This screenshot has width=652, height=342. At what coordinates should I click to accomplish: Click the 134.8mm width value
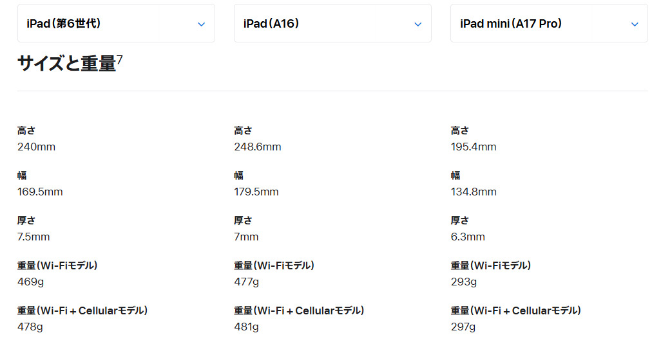pyautogui.click(x=474, y=192)
